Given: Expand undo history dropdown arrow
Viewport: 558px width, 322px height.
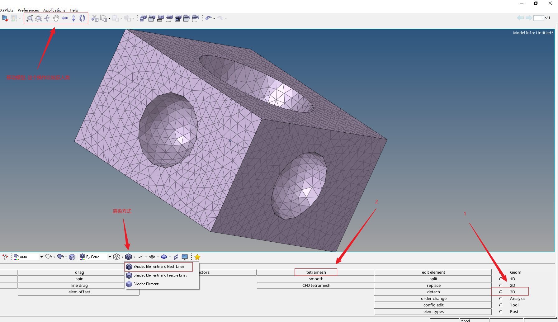Looking at the screenshot, I should click(214, 19).
